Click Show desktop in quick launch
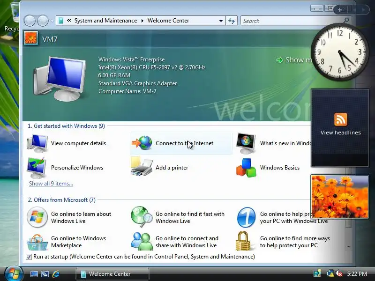 (34, 274)
